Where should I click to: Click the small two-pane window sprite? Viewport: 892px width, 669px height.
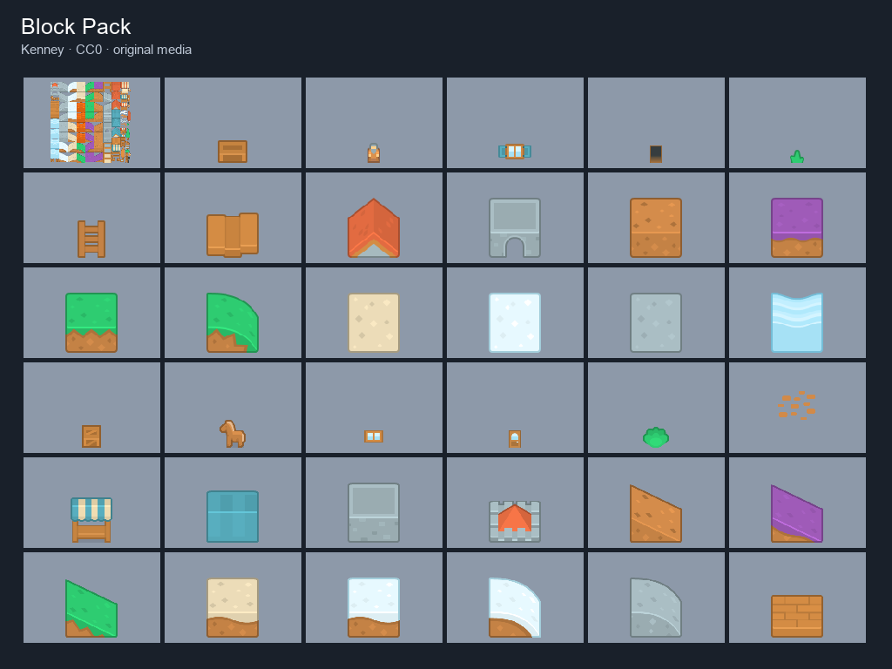(374, 436)
